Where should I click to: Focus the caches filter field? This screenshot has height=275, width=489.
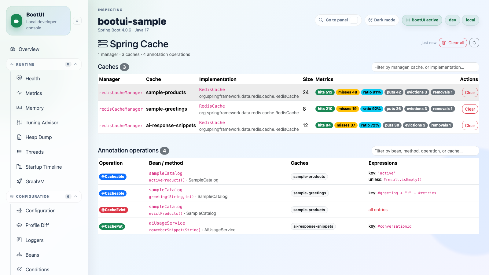click(x=425, y=67)
